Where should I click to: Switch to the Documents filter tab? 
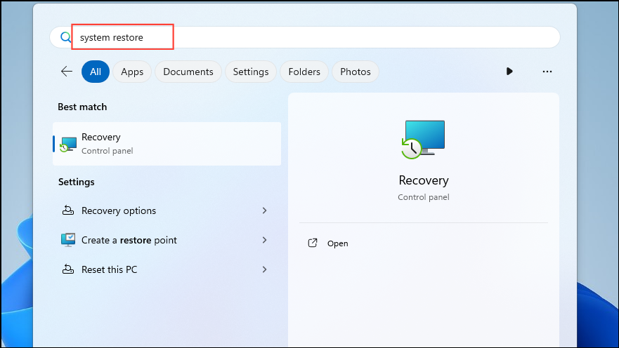coord(188,72)
